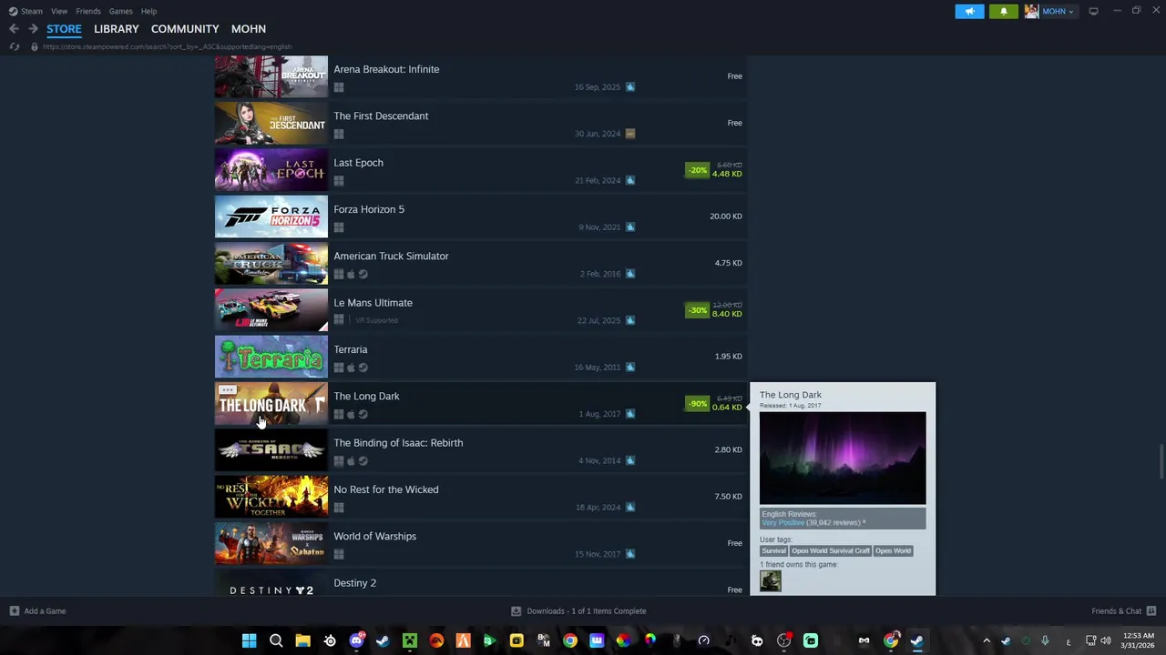Open Le Mans Ultimate listing

coord(373,303)
